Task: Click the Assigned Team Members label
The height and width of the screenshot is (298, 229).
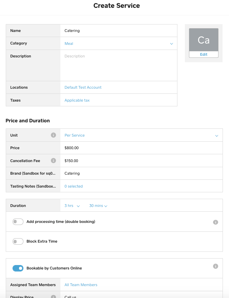Action: 33,285
